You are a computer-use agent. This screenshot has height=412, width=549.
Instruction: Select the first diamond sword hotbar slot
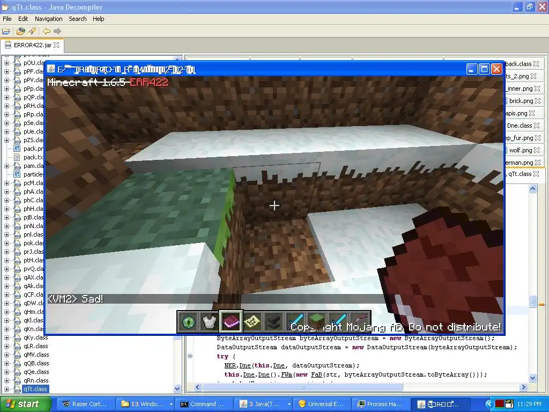coord(295,322)
